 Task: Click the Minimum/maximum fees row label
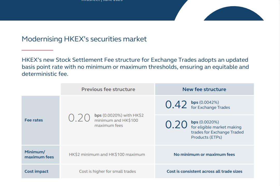click(39, 154)
